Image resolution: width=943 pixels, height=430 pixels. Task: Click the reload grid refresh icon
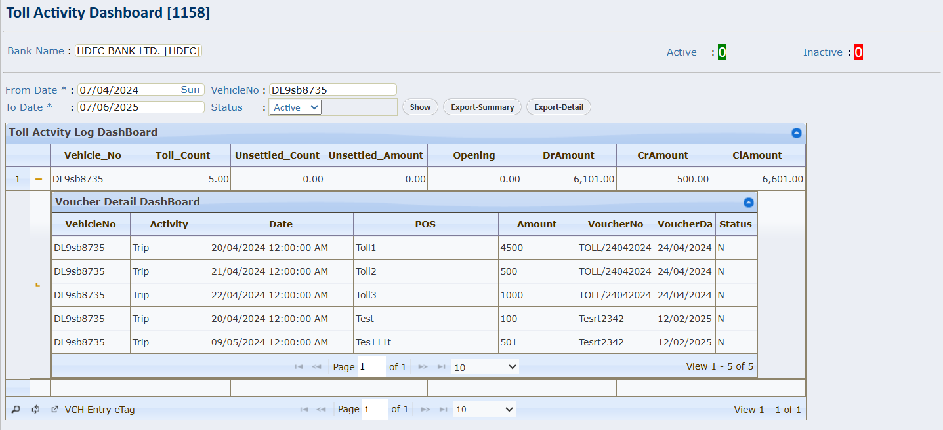[x=36, y=410]
